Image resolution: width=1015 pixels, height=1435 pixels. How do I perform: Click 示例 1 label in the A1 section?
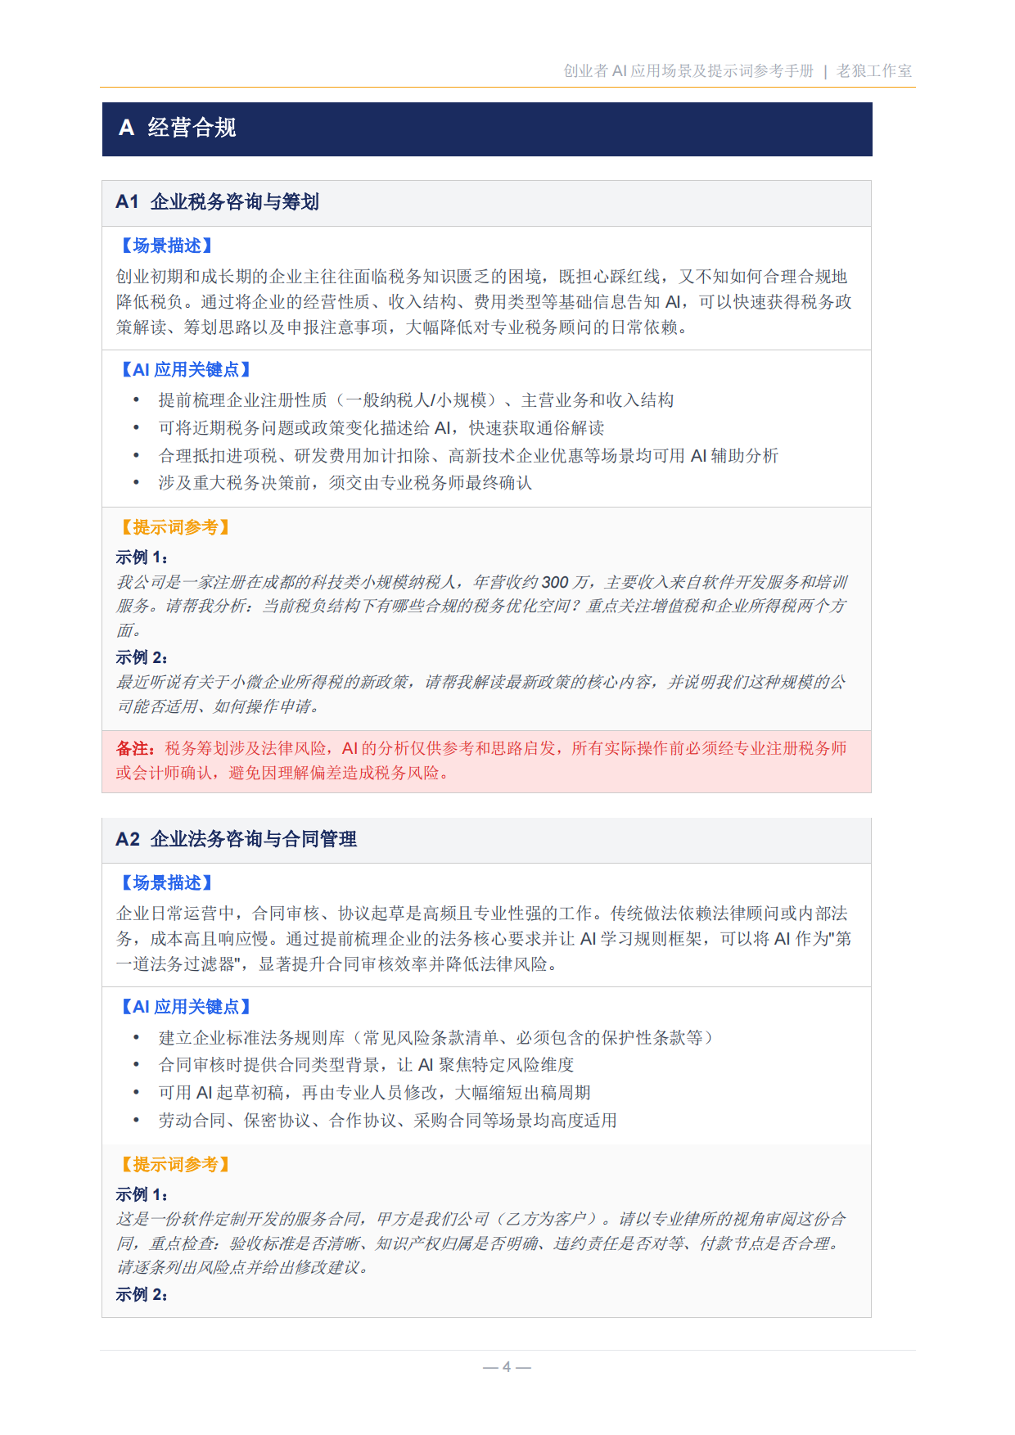tap(142, 557)
